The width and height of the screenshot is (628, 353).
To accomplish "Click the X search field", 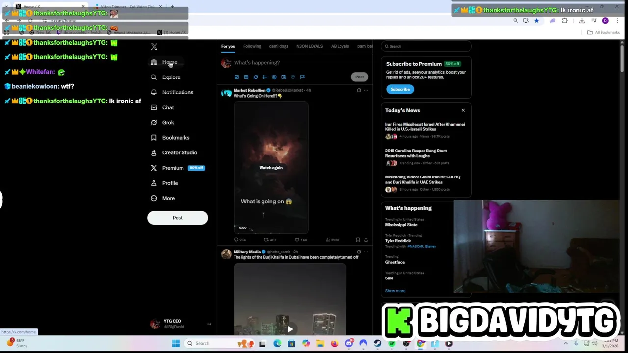I will coord(426,46).
